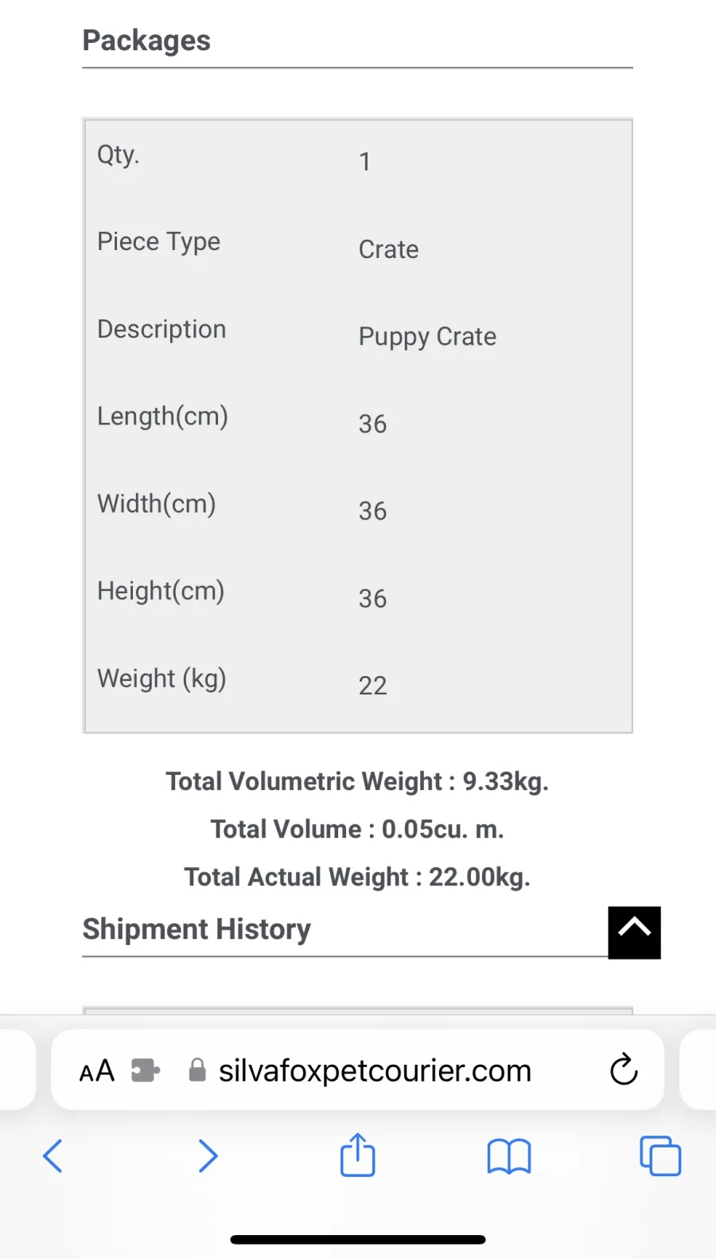Tap the home indicator bar
This screenshot has width=716, height=1259.
pos(358,1239)
